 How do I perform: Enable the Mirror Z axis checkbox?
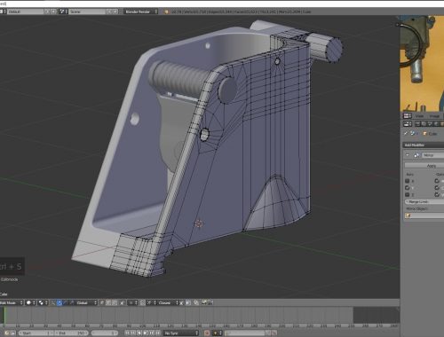tap(408, 194)
